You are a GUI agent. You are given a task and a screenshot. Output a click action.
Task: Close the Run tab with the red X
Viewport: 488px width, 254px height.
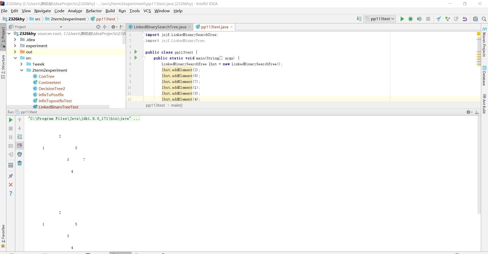(x=11, y=185)
